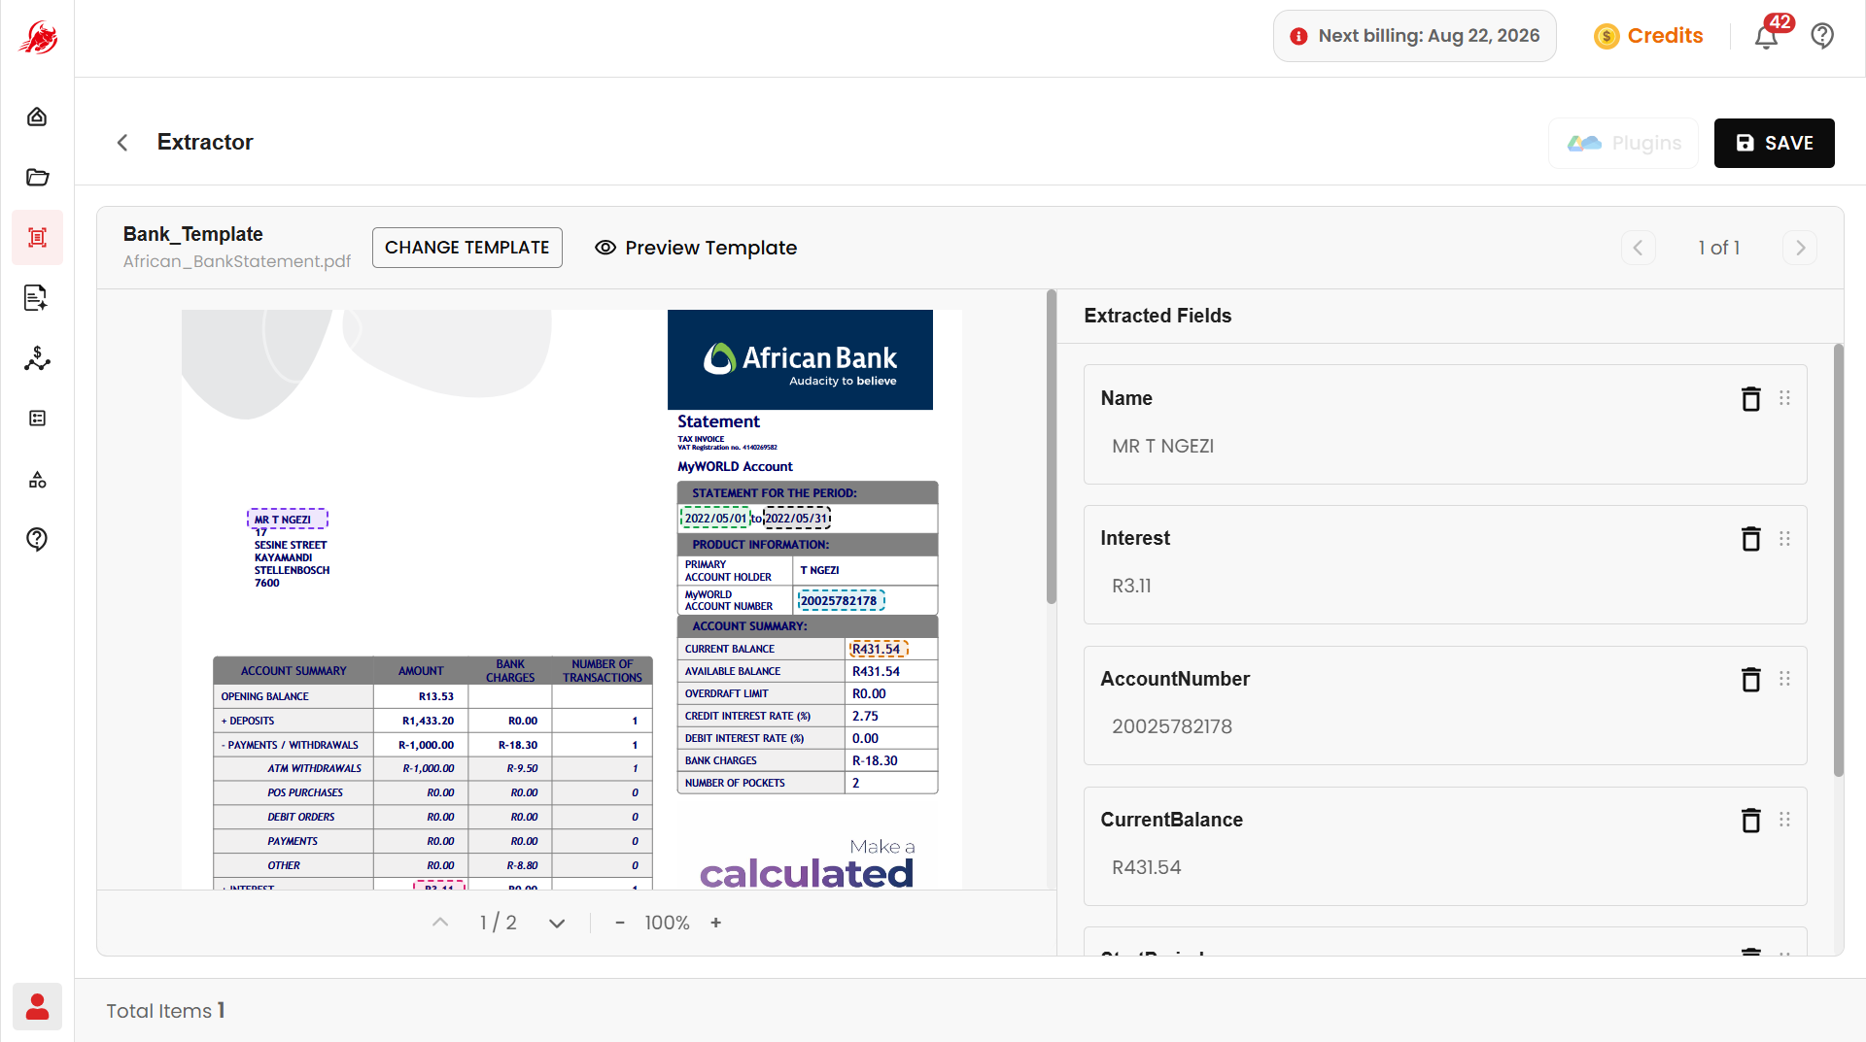Open the dollar workflow icon in sidebar

(37, 358)
